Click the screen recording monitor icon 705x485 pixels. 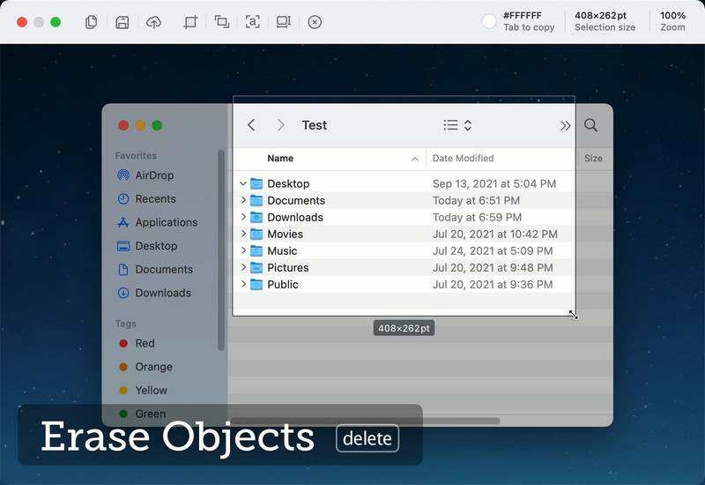(283, 22)
